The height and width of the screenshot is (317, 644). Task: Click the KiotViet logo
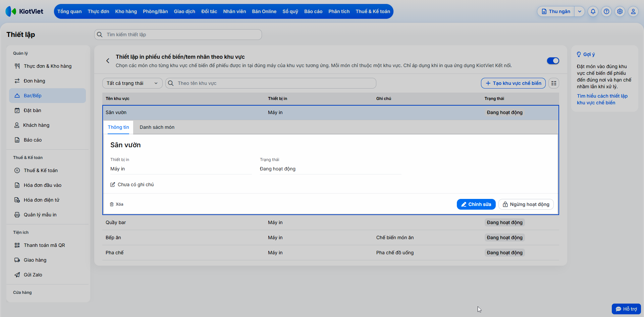click(24, 11)
